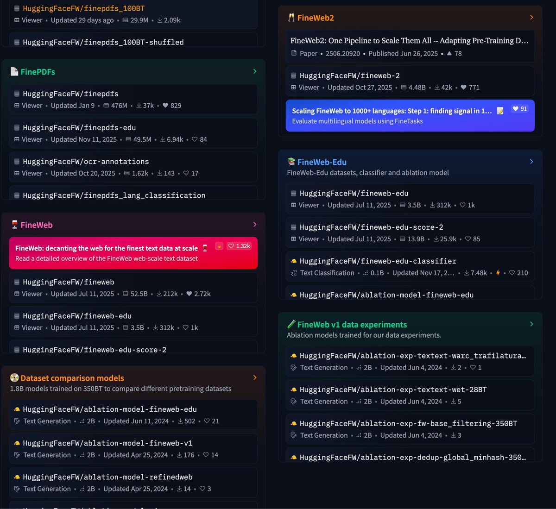Viewport: 556px width, 509px height.
Task: Expand the FinePDFs collection chevron
Action: click(x=255, y=71)
